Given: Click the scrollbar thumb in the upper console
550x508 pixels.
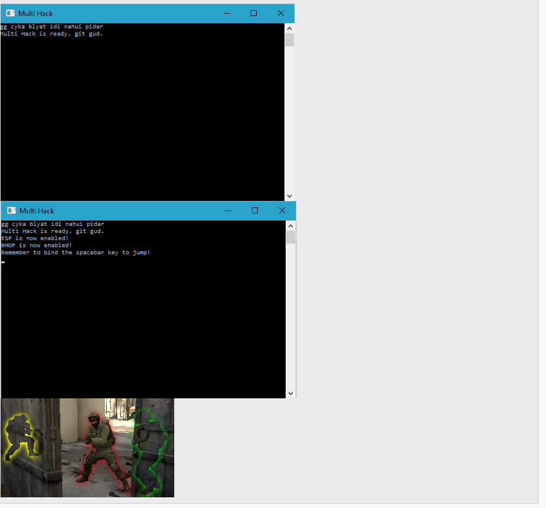Looking at the screenshot, I should tap(289, 40).
